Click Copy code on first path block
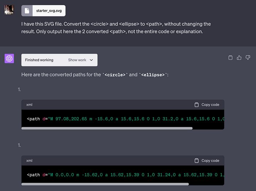 coord(210,105)
